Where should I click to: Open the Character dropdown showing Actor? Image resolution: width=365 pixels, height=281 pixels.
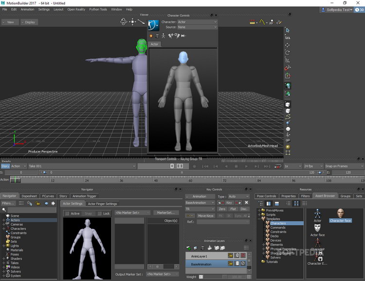tap(198, 22)
